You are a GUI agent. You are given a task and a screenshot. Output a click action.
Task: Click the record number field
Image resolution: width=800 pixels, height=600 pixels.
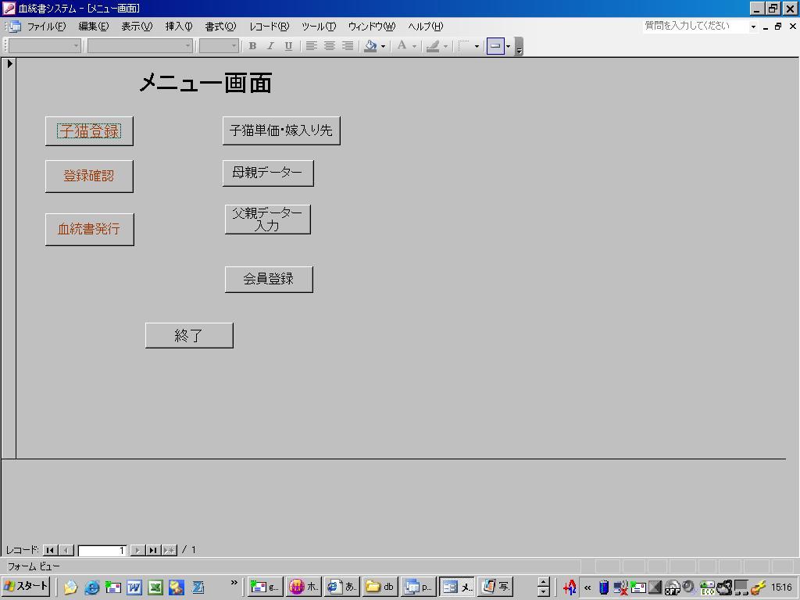click(102, 550)
